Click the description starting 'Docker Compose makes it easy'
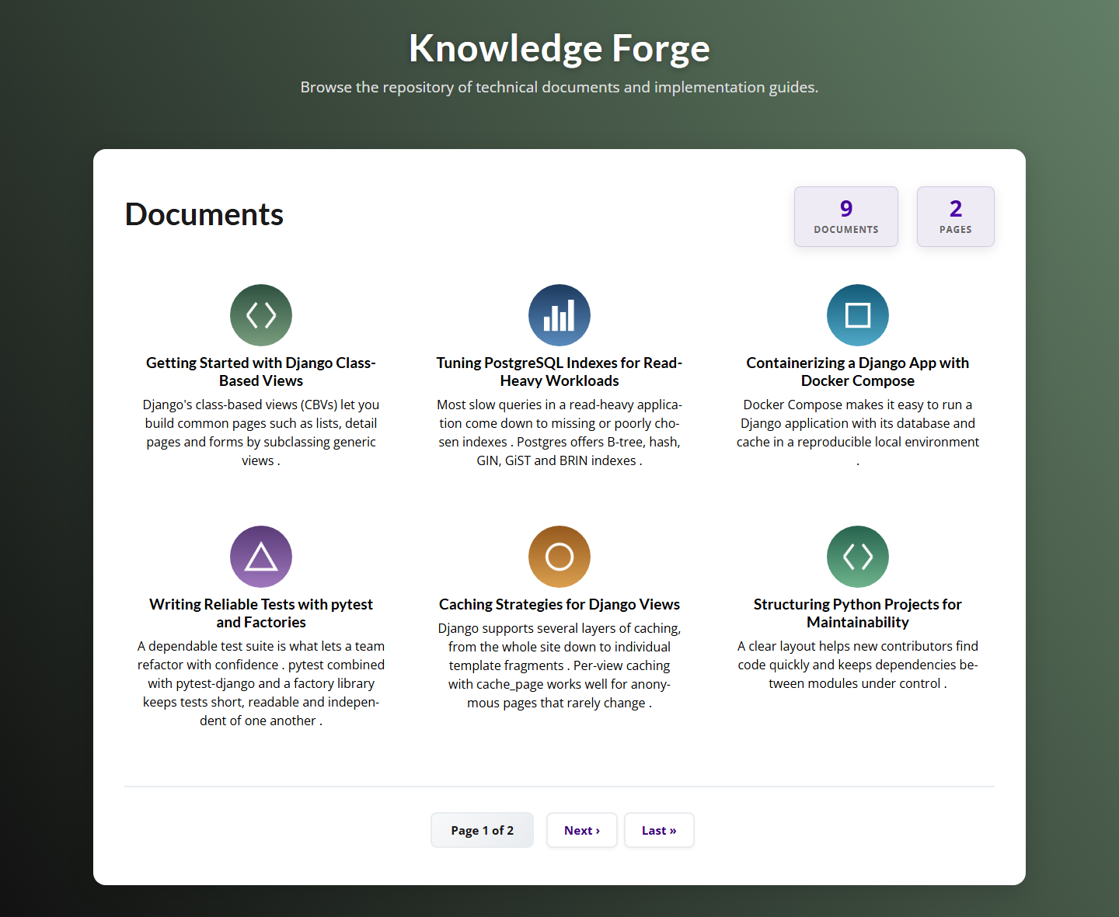 [858, 432]
